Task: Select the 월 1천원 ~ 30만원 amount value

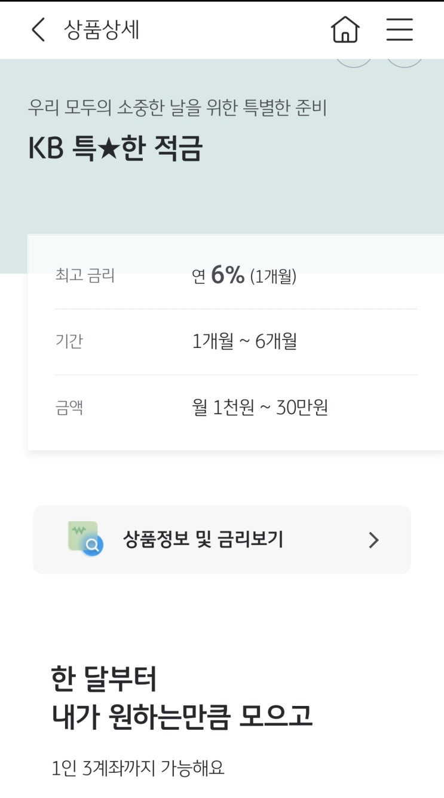Action: [260, 408]
